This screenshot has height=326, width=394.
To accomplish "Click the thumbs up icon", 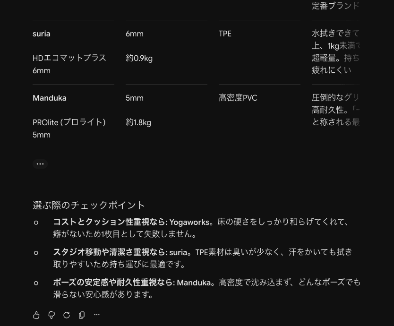I will (36, 315).
